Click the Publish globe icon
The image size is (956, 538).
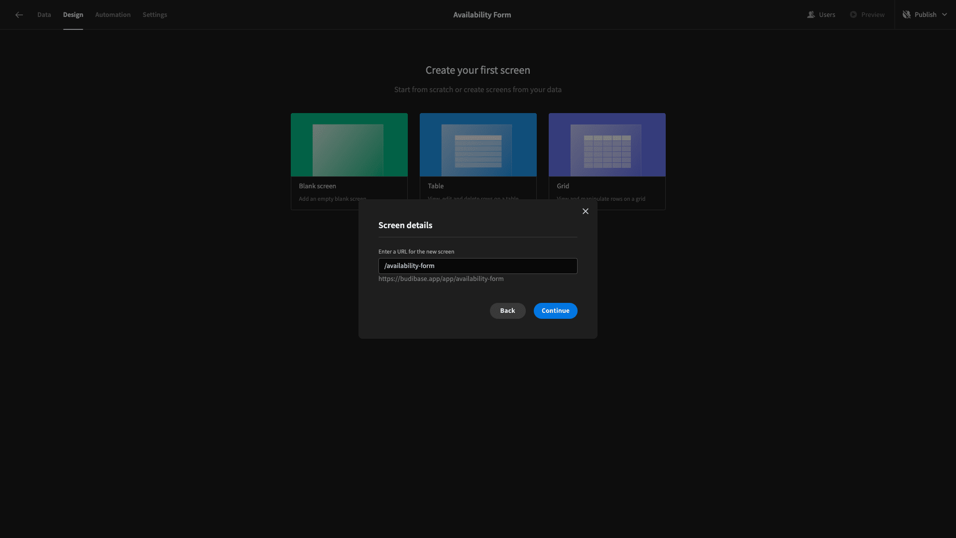click(906, 15)
